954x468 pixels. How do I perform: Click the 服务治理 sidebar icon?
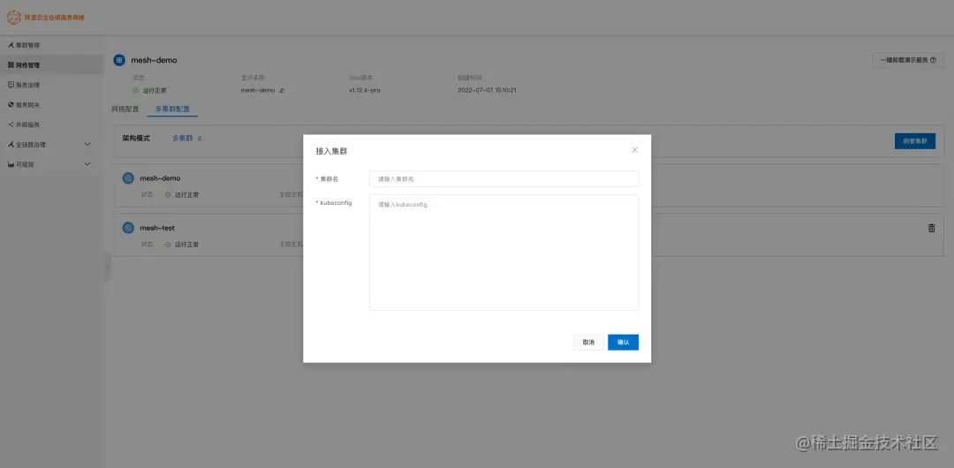click(x=11, y=85)
